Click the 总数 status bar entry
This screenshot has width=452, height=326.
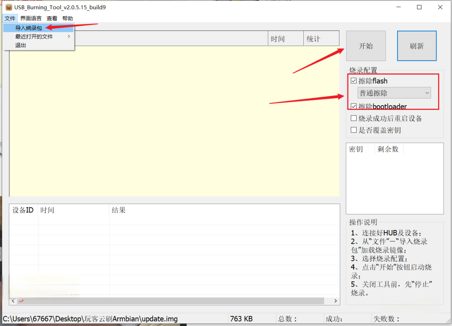288,319
